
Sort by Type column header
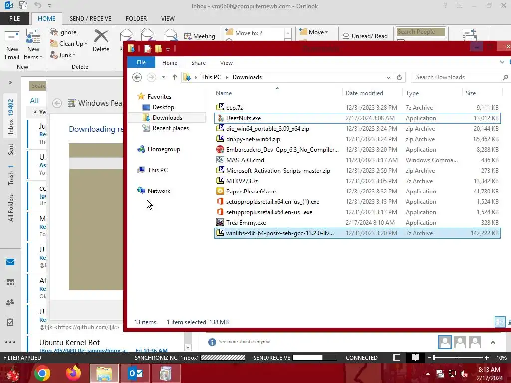point(412,93)
